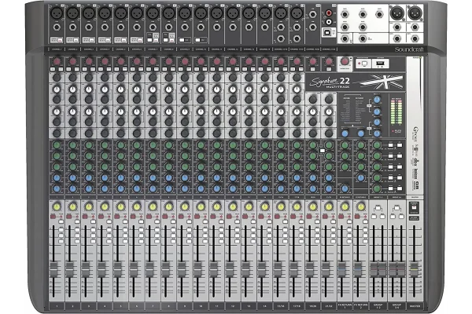
Task: Click the left fader of Group 1-2
Action: point(374,269)
